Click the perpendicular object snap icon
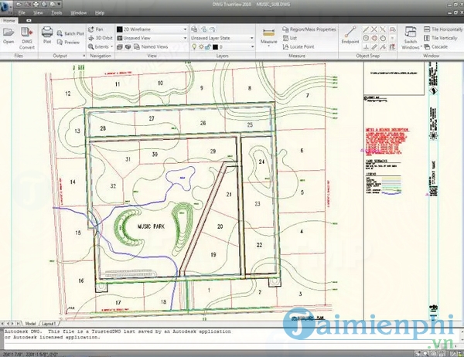The image size is (464, 357). click(366, 46)
